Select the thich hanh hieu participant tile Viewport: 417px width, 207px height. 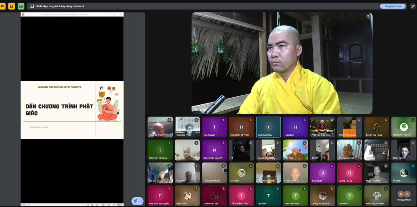pos(268,127)
